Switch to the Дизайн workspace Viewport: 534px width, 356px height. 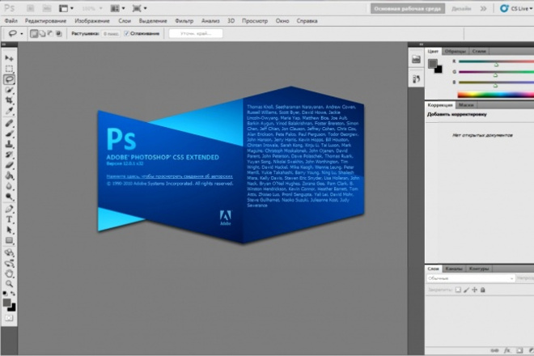[461, 9]
